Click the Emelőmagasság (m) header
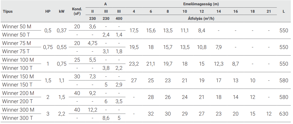 coord(201,4)
